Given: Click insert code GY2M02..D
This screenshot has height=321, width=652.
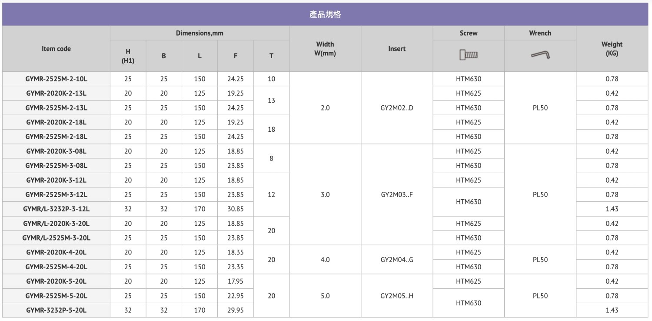Looking at the screenshot, I should [397, 108].
